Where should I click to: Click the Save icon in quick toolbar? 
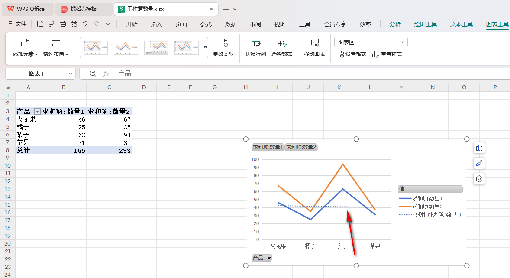[x=40, y=24]
